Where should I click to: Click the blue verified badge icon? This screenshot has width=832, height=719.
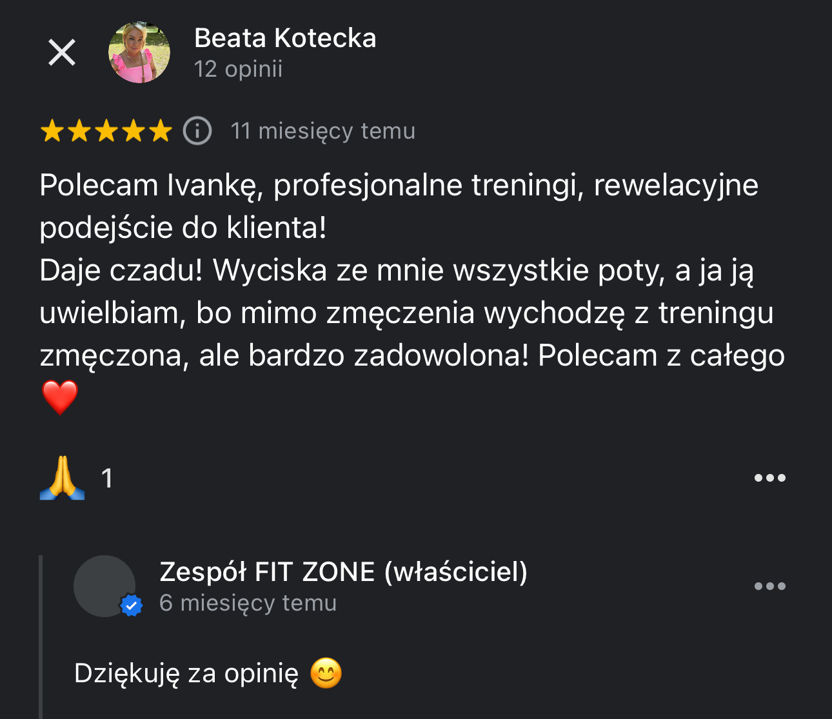(x=132, y=606)
